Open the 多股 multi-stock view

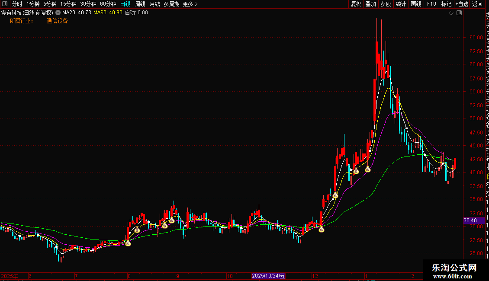tap(386, 4)
